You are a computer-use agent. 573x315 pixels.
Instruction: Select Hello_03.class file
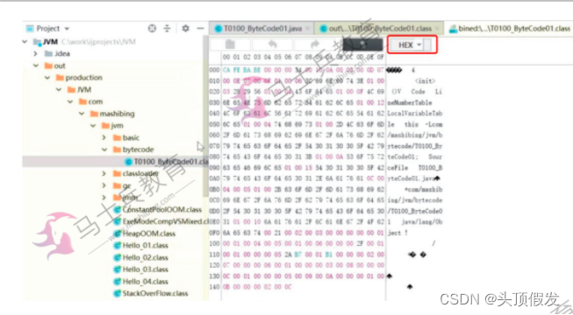(x=145, y=269)
